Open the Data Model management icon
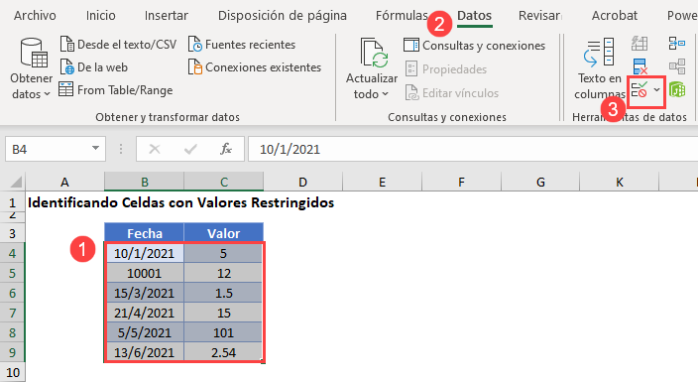Screen dimensions: 698x382 677,89
